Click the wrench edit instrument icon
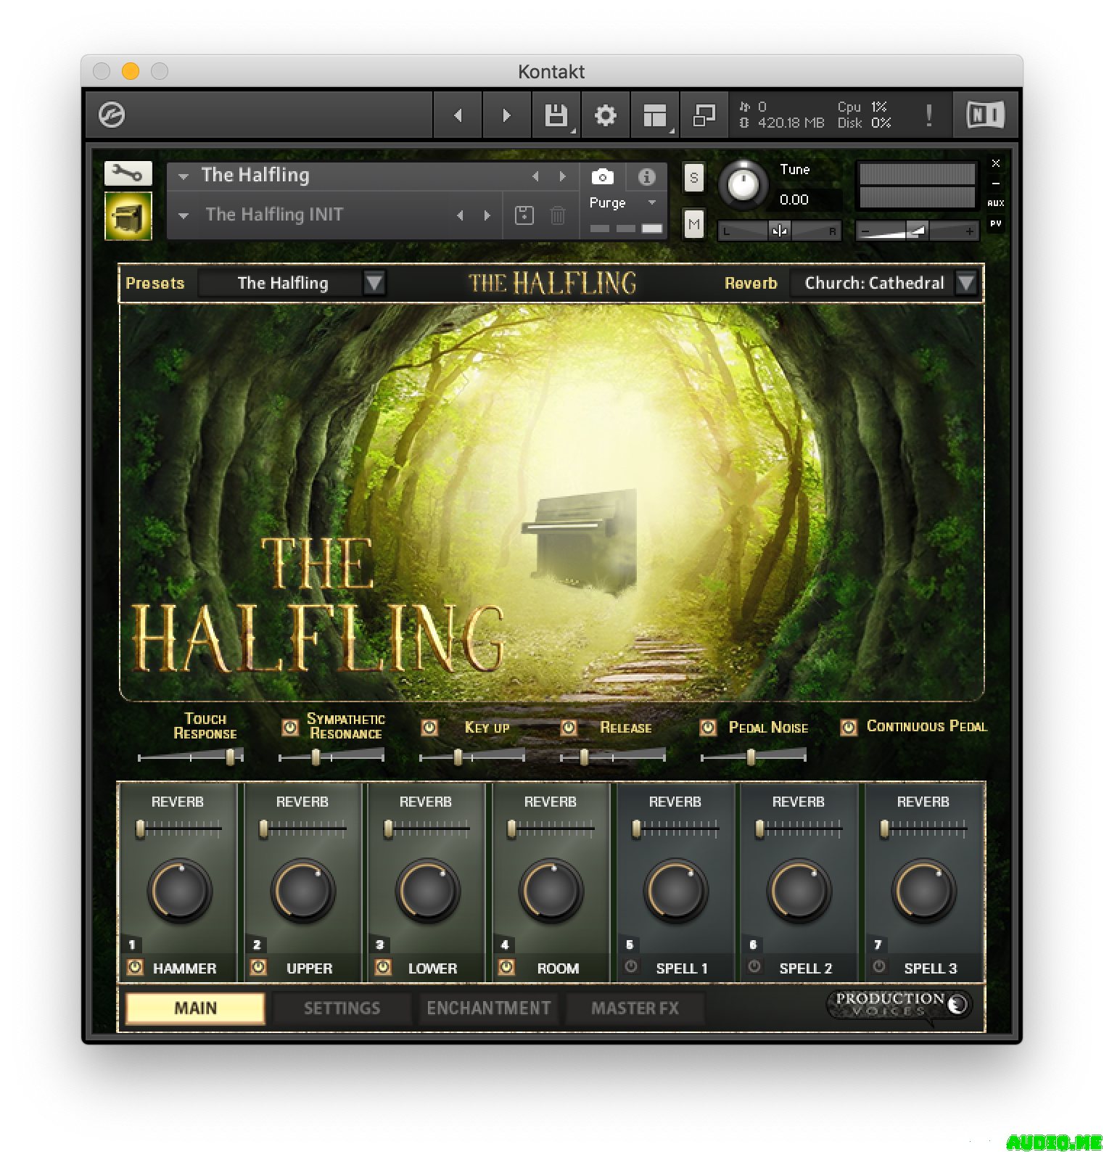The height and width of the screenshot is (1152, 1104). 128,173
